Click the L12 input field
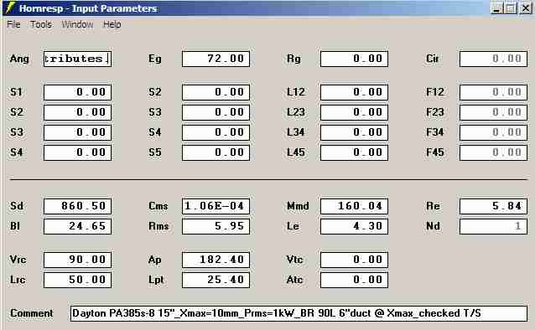Viewport: 535px width, 330px height. tap(354, 92)
